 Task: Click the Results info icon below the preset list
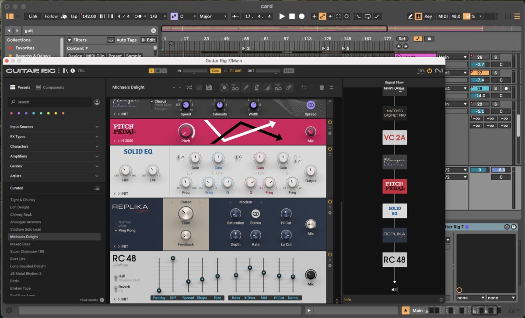pyautogui.click(x=102, y=300)
